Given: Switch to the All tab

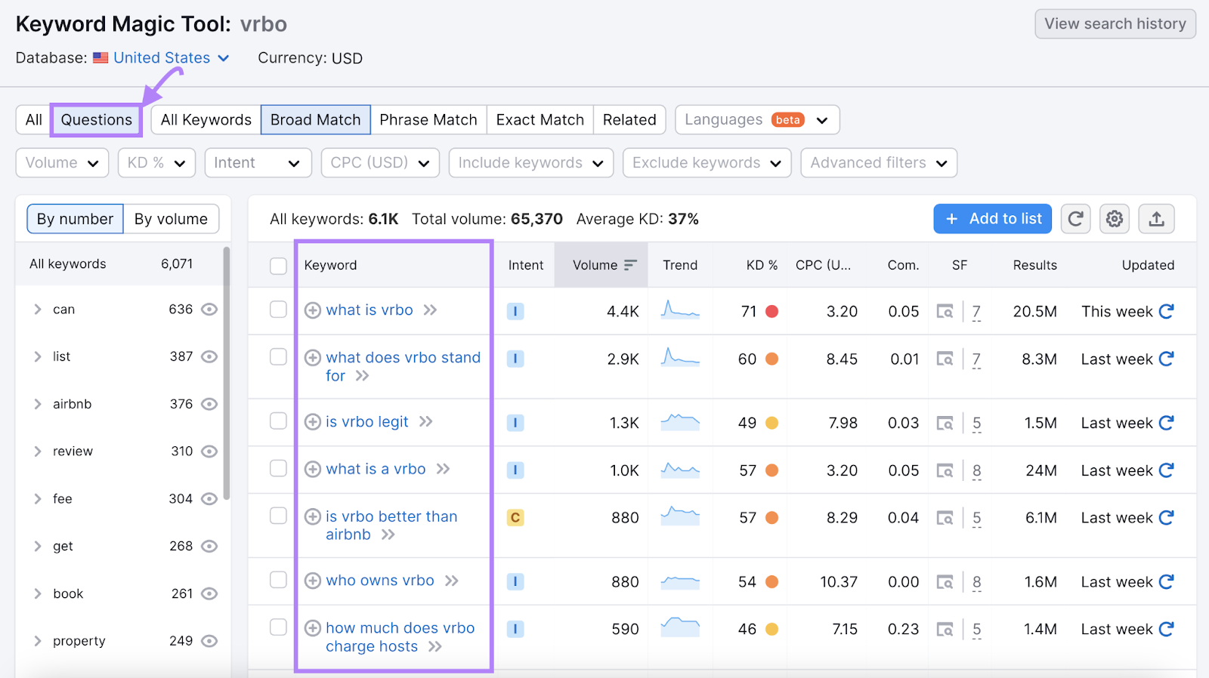Looking at the screenshot, I should (33, 120).
